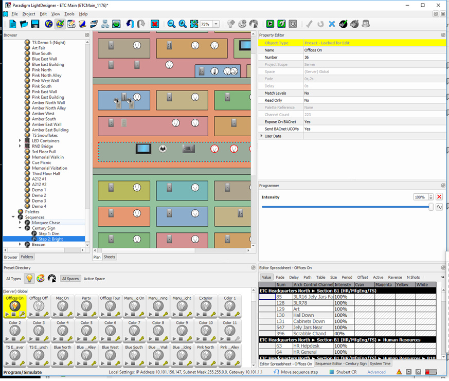The height and width of the screenshot is (381, 449).
Task: Edit the Offices On preset with its wrench
Action: 22,314
